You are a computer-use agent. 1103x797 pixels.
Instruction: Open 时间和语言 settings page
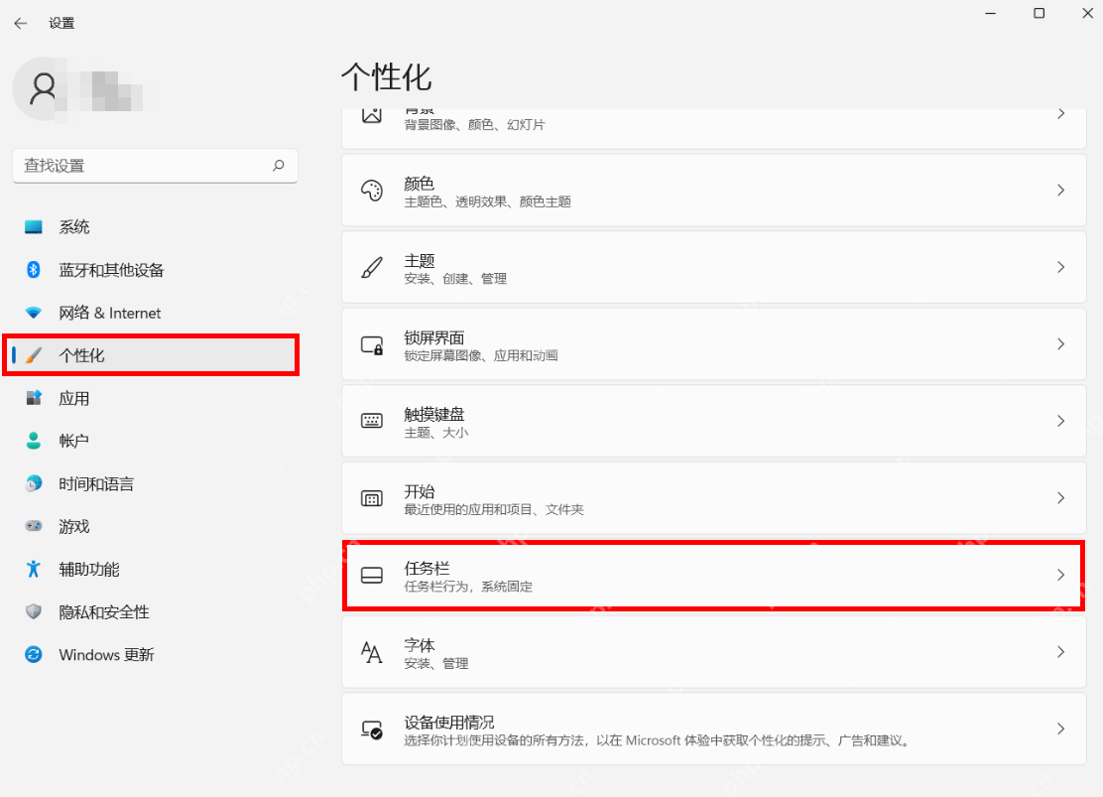pyautogui.click(x=155, y=483)
